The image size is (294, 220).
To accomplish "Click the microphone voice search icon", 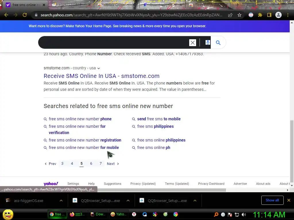I will (x=208, y=42).
